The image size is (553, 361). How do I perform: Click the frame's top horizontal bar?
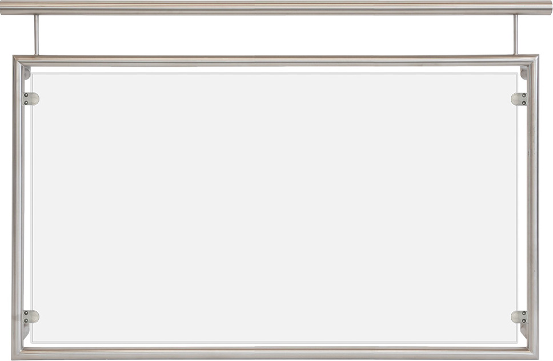coord(275,61)
